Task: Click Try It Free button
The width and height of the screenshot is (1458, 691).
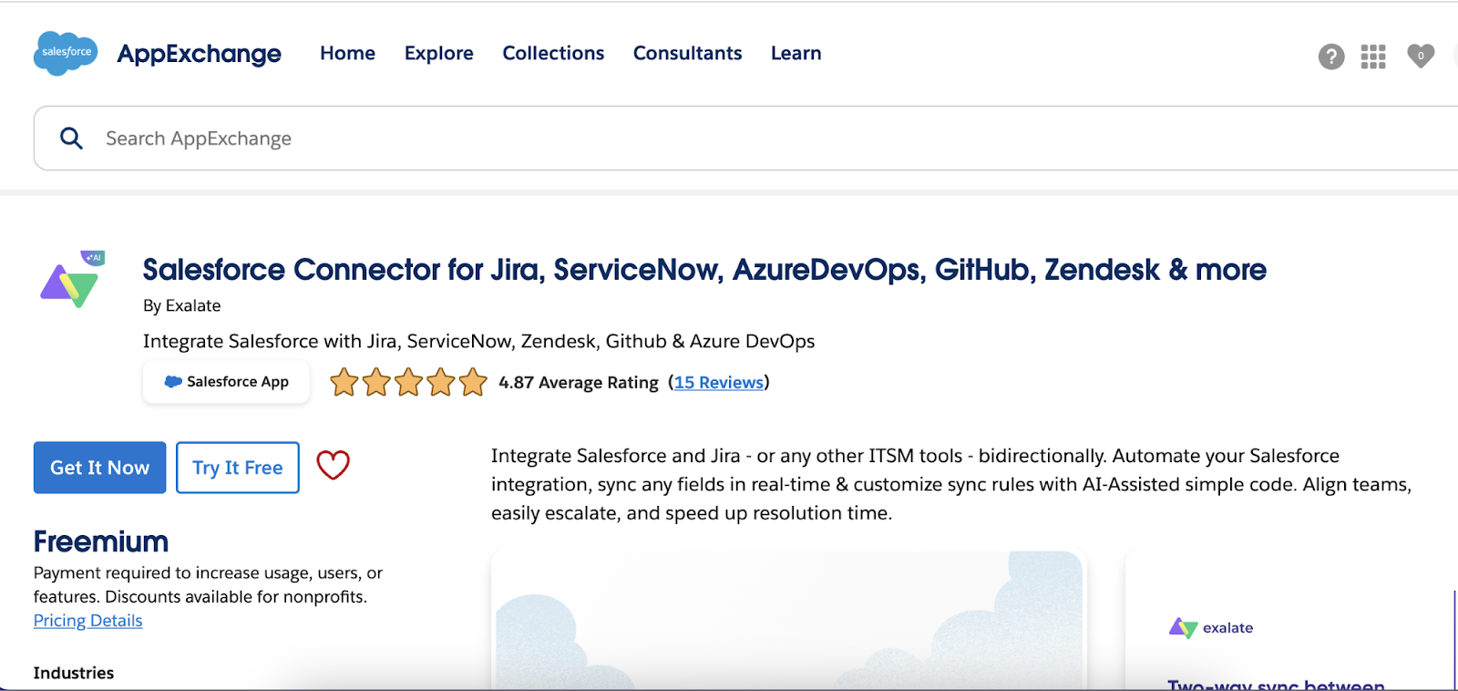Action: (237, 468)
